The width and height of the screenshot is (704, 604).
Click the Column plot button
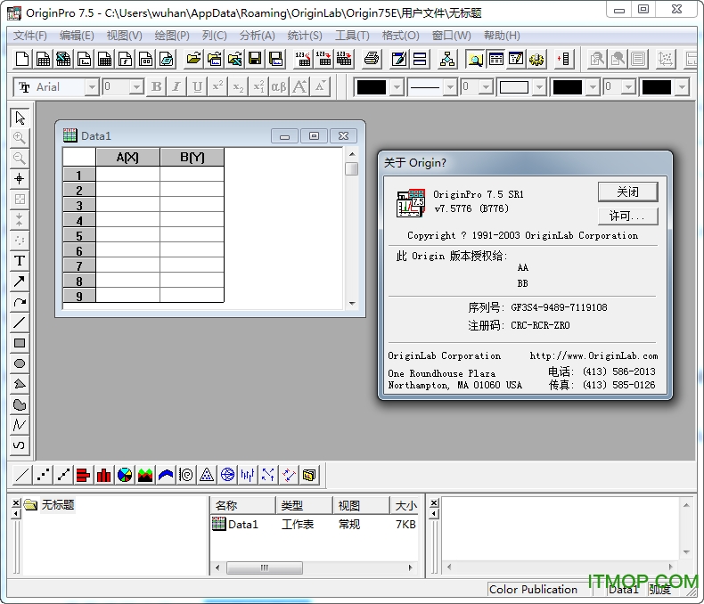click(x=104, y=474)
